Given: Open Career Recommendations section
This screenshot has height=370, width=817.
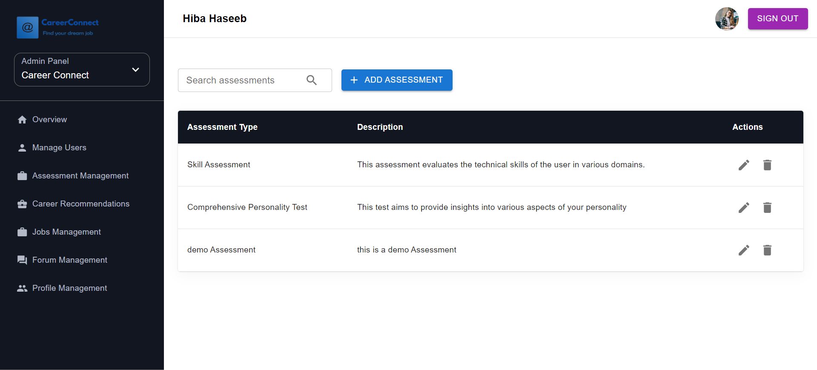Looking at the screenshot, I should (82, 204).
